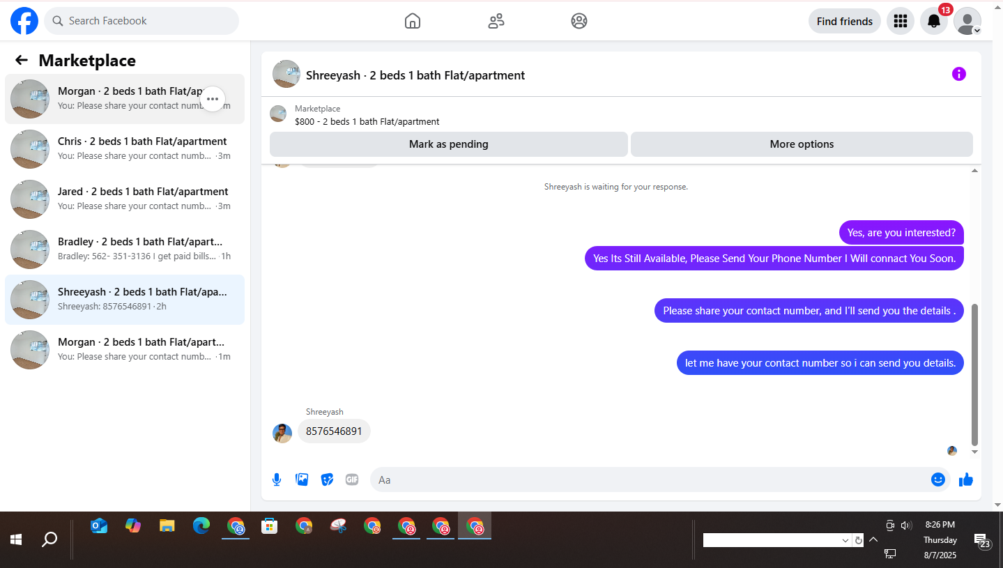Click the 'let me have your contact number' bubble

(x=820, y=363)
